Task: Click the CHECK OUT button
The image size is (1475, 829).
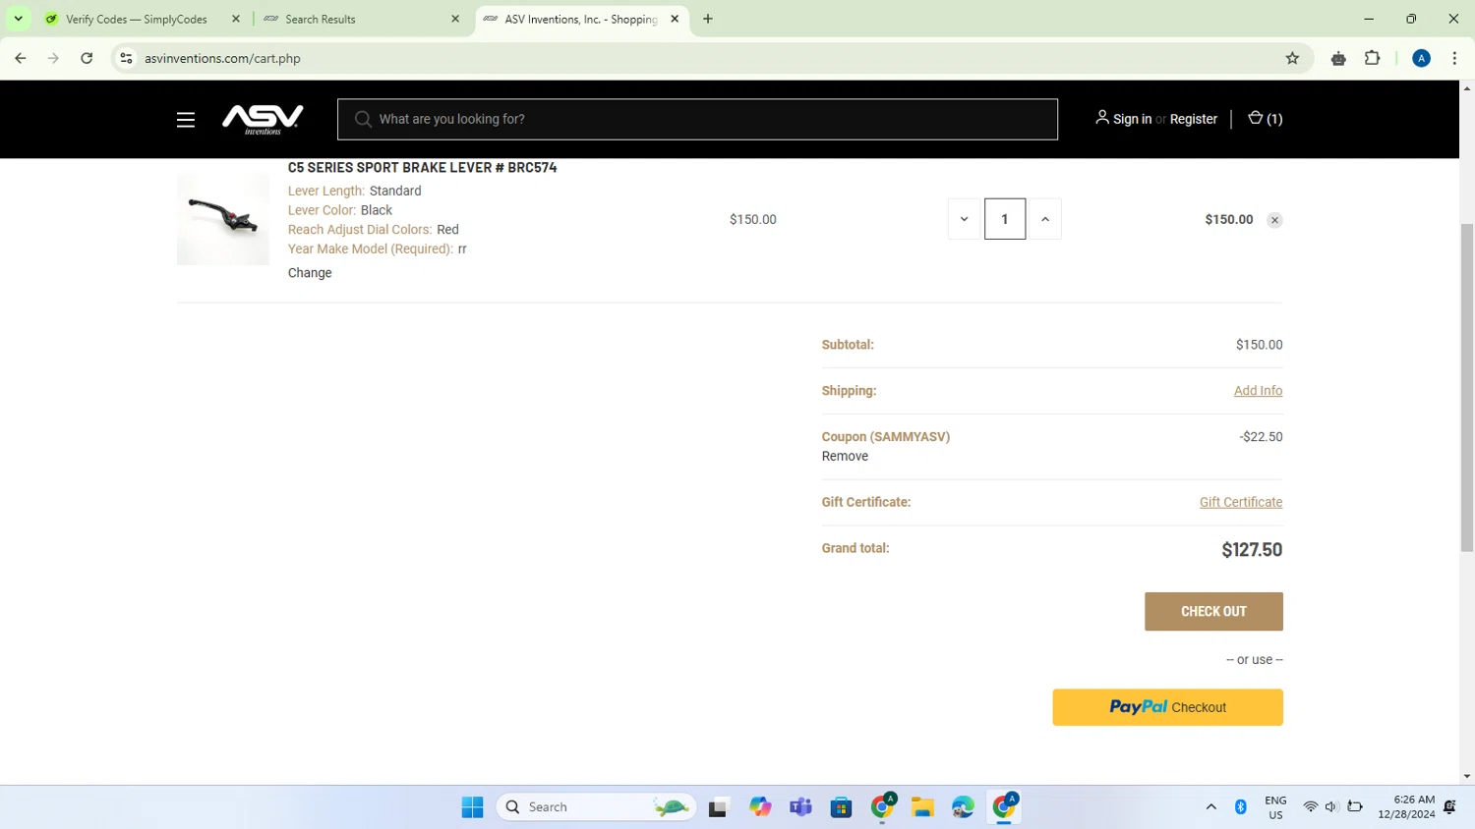Action: [1213, 611]
